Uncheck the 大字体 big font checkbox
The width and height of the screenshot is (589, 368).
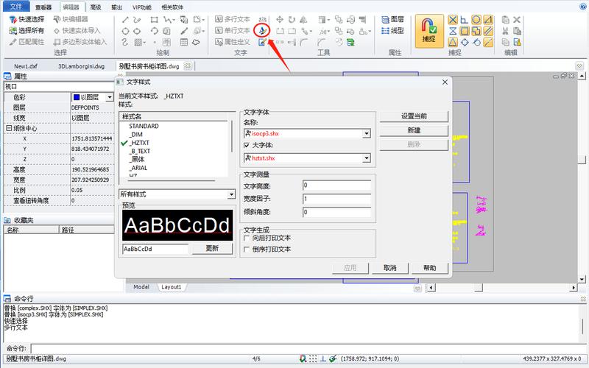click(x=247, y=145)
